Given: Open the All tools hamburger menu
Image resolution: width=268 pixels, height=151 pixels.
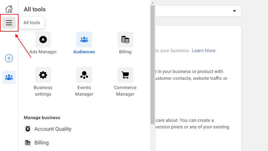Looking at the screenshot, I should click(9, 23).
